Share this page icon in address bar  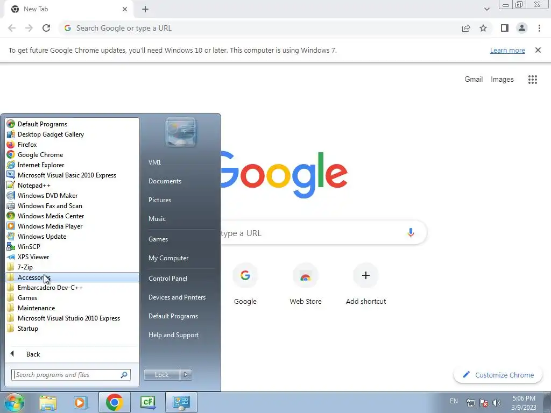[466, 28]
